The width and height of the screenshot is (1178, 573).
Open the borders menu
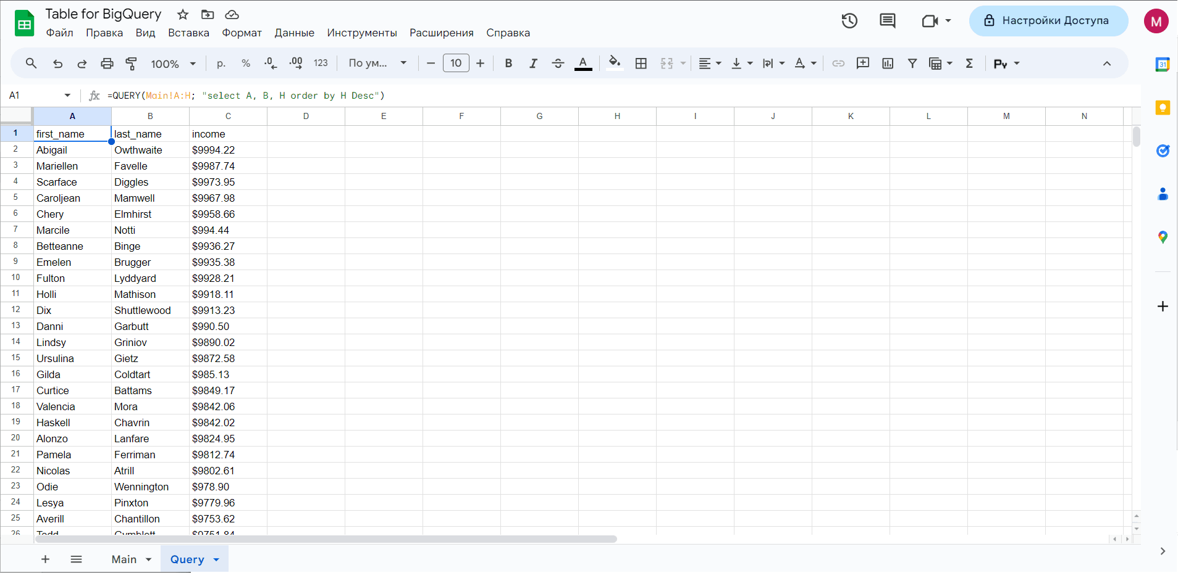coord(641,63)
